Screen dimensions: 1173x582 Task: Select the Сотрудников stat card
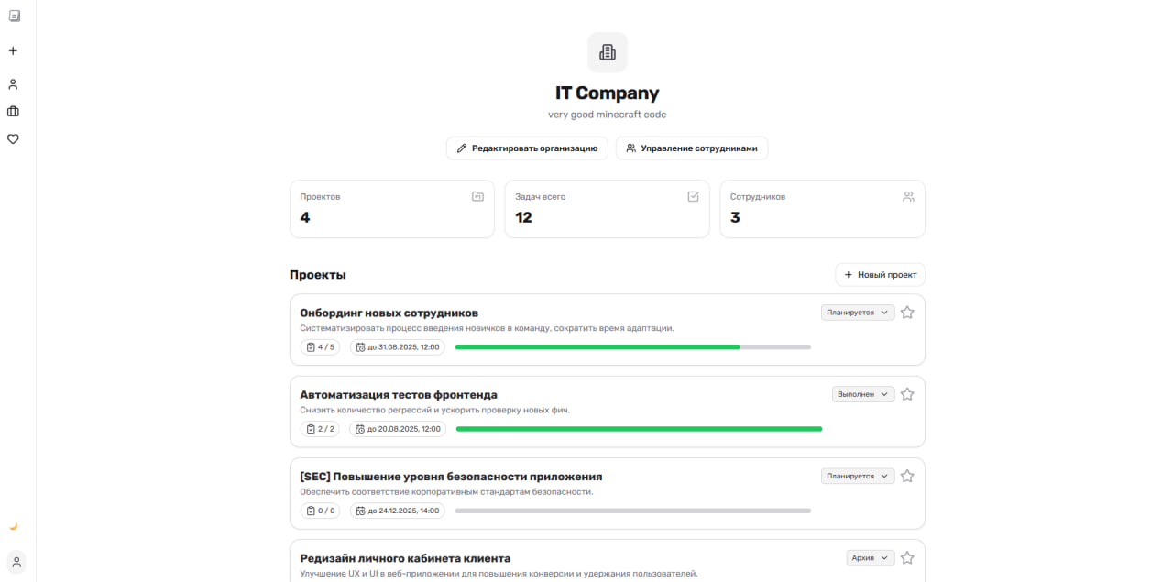822,209
